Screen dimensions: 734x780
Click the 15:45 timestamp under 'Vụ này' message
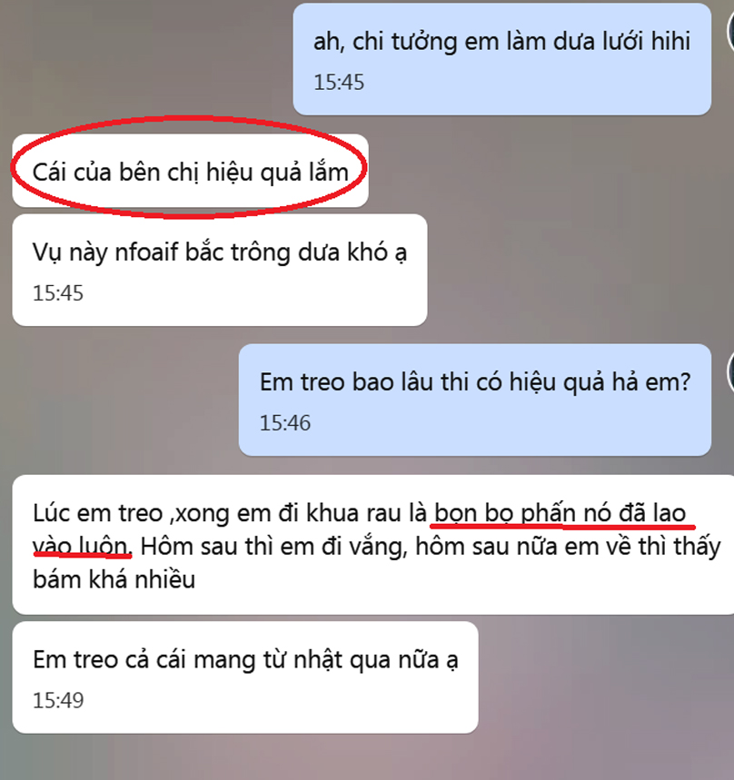click(58, 293)
